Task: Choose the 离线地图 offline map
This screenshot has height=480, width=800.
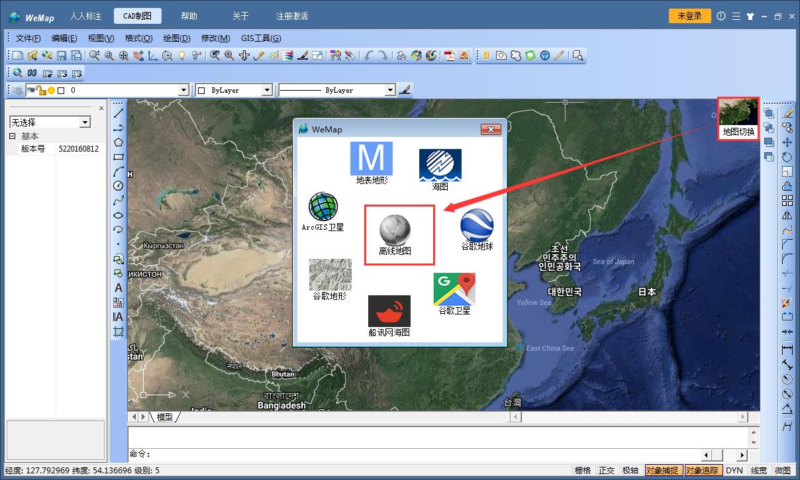Action: click(395, 234)
